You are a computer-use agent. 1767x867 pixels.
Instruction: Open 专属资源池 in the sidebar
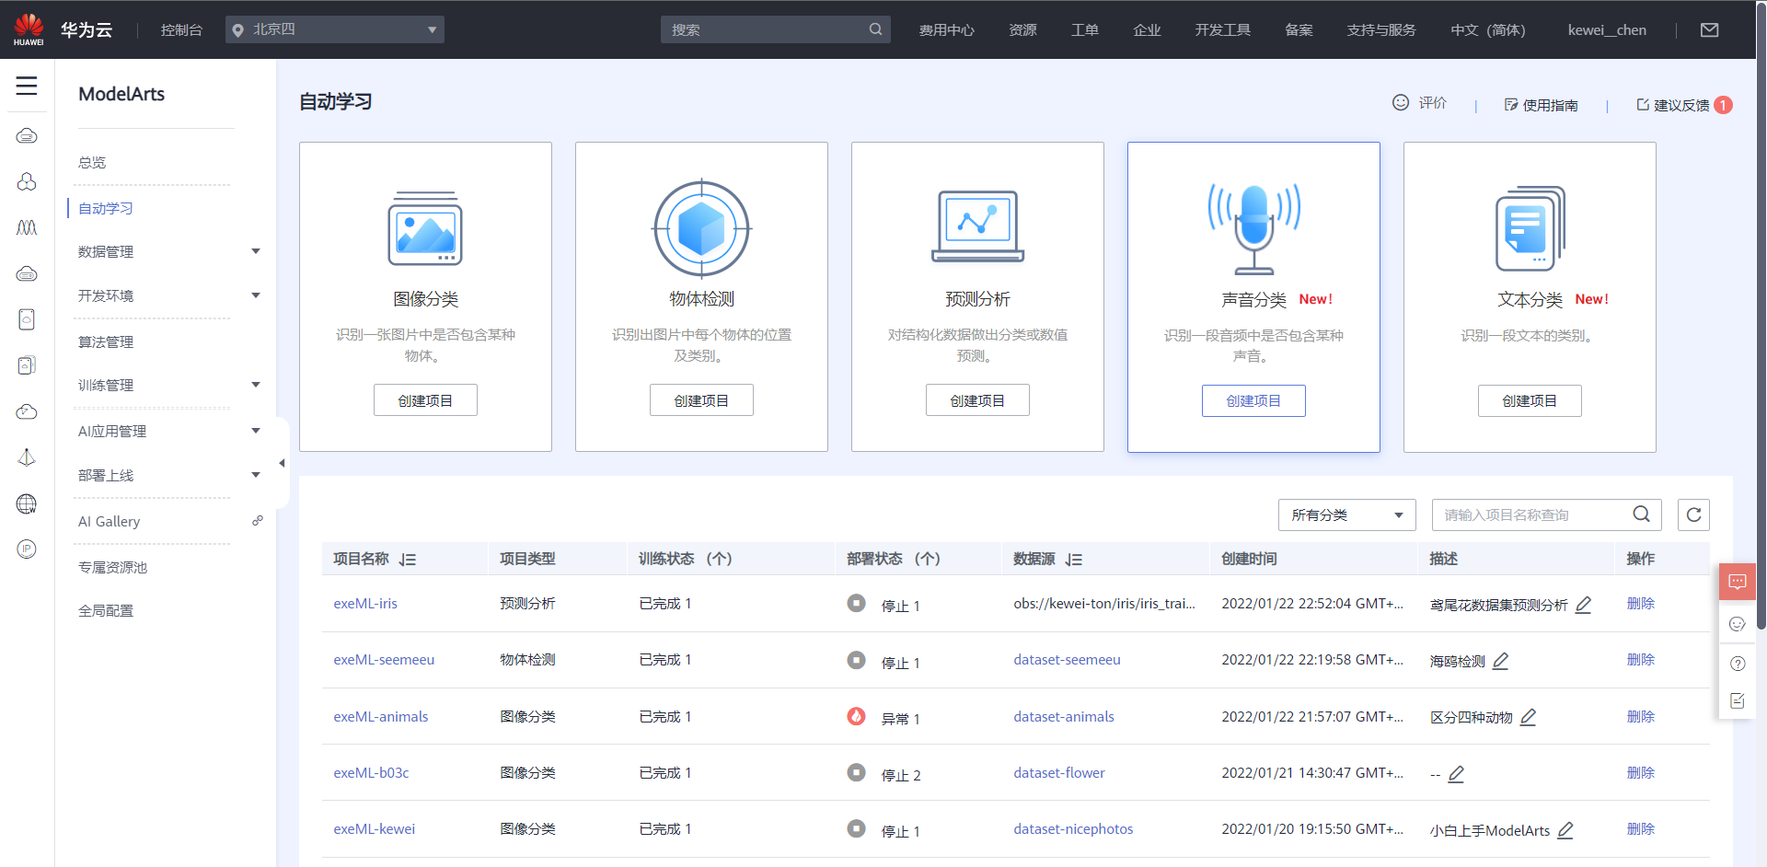112,567
